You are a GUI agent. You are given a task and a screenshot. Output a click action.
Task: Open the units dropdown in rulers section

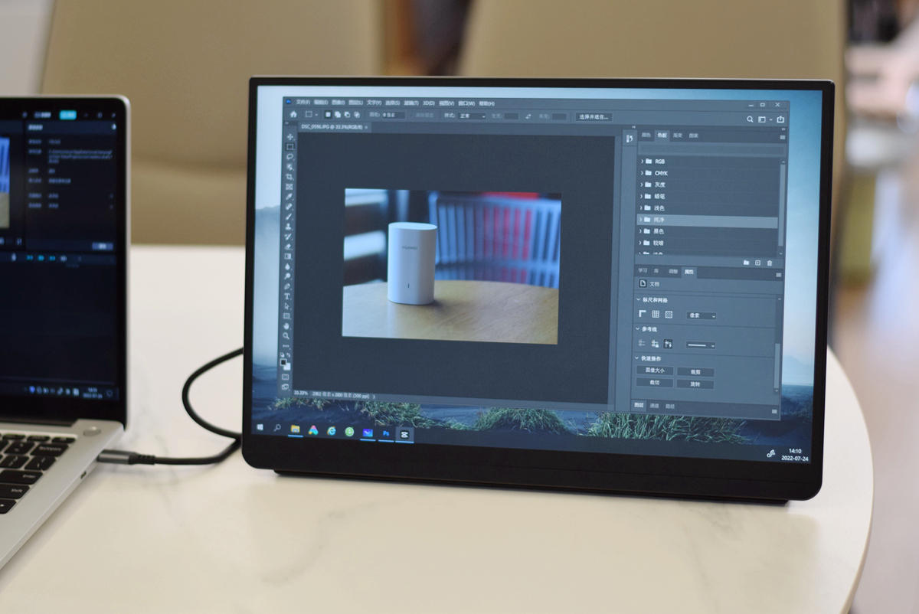(702, 315)
